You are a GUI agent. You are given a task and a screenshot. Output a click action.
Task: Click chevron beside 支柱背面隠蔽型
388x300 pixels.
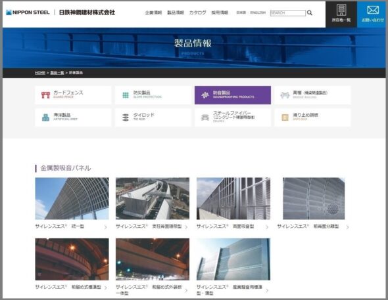[186, 227]
